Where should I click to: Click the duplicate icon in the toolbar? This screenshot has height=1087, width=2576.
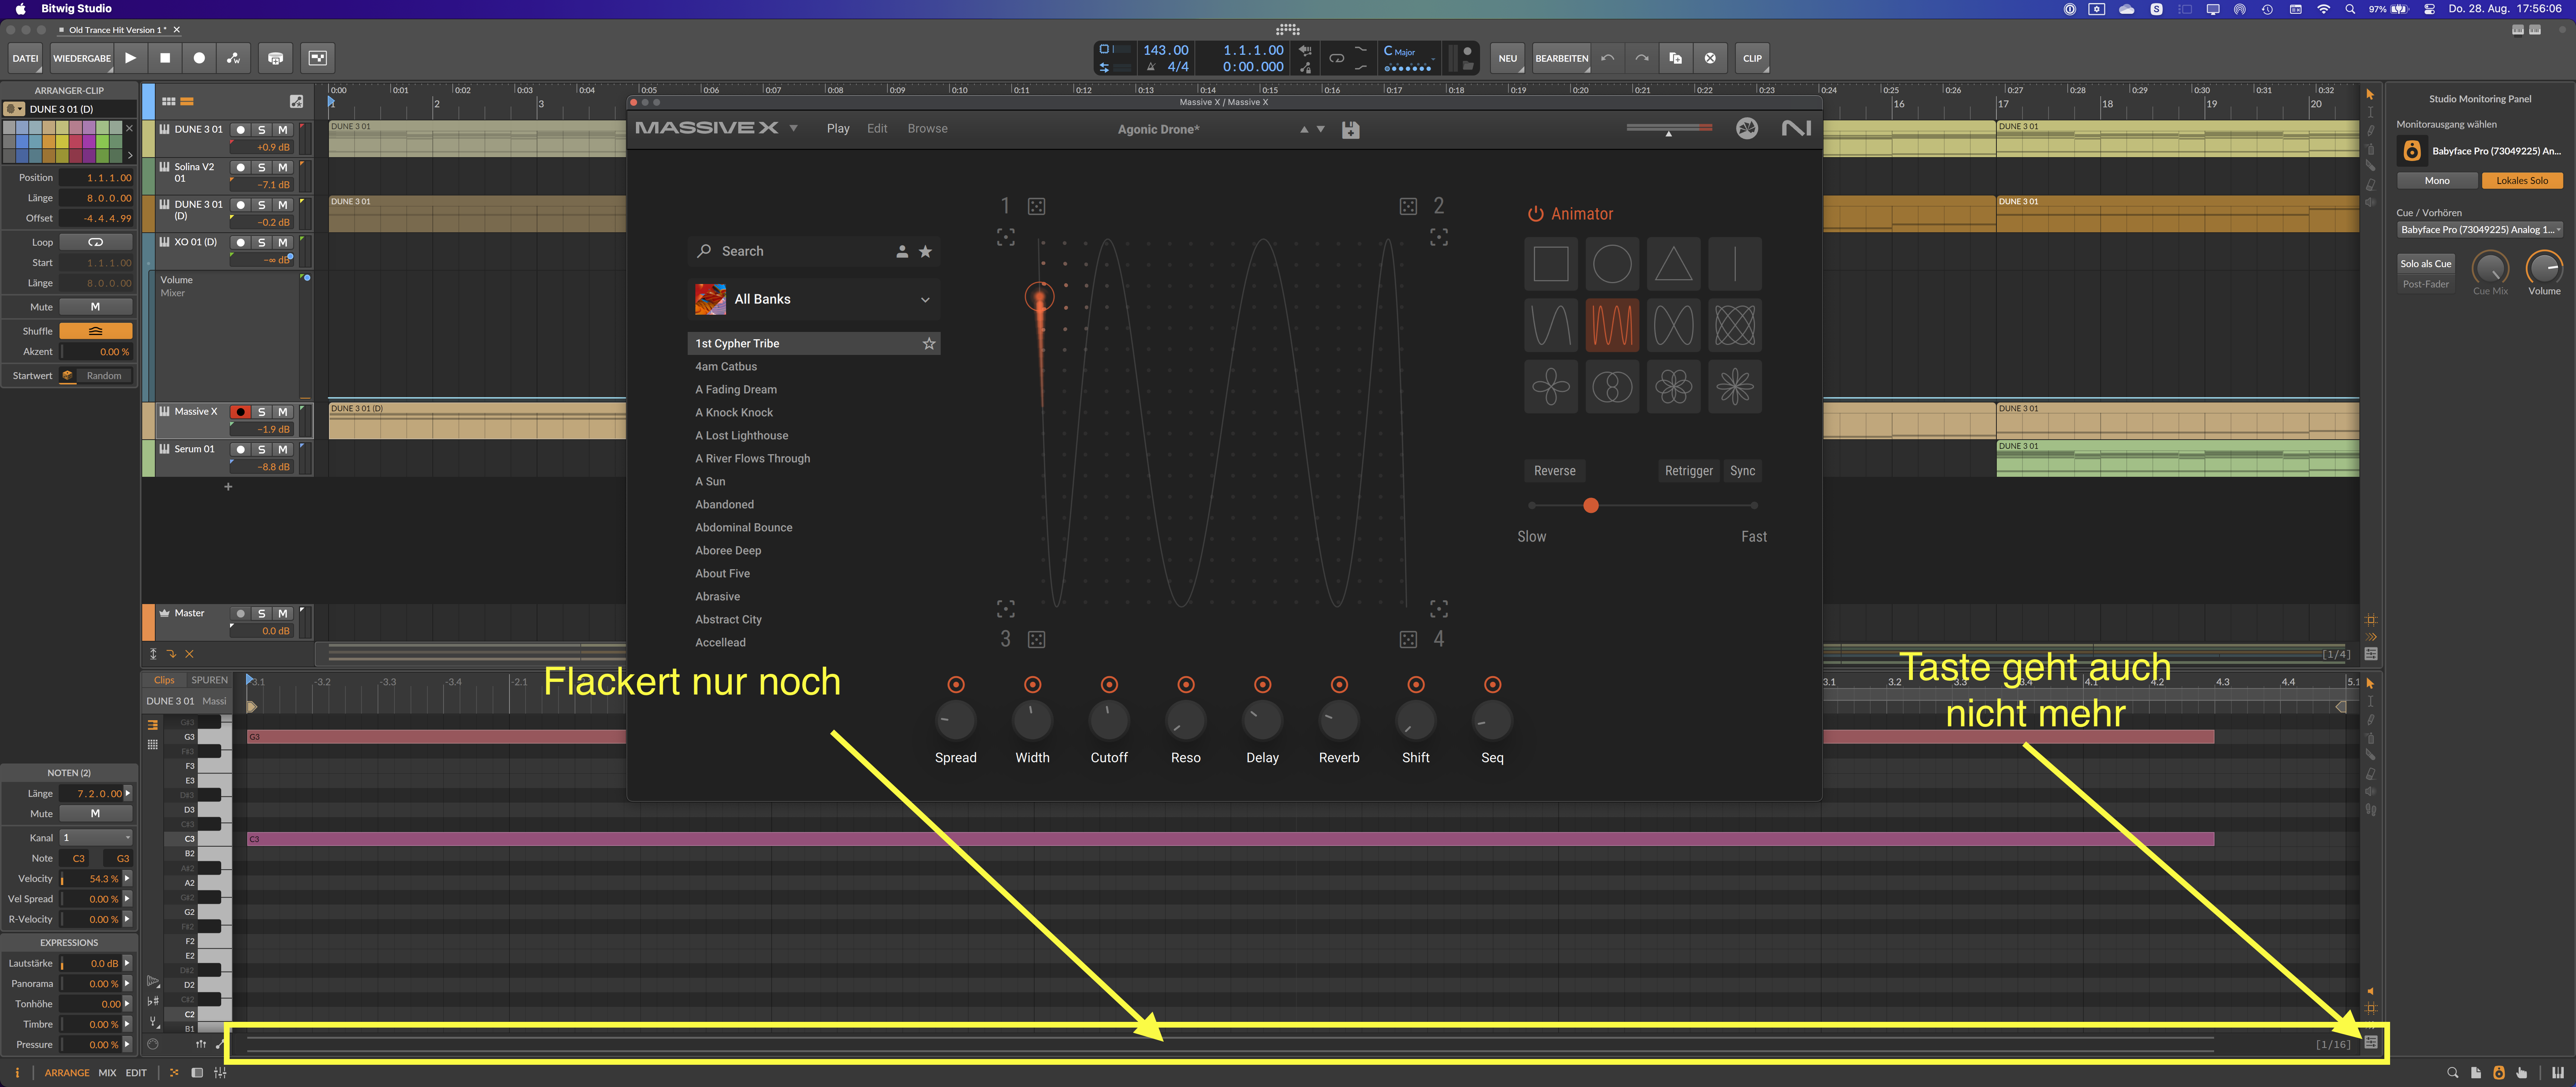tap(1676, 58)
